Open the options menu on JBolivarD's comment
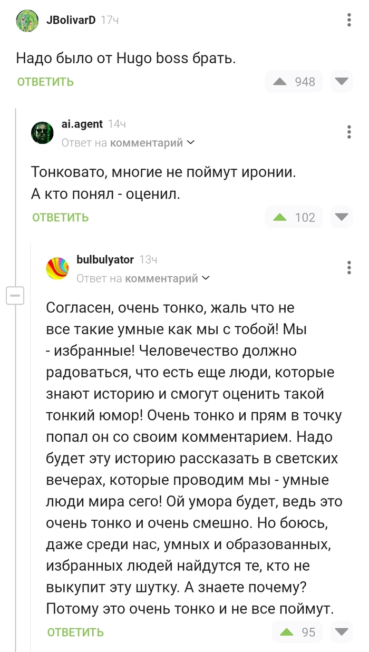The image size is (369, 652). [348, 20]
